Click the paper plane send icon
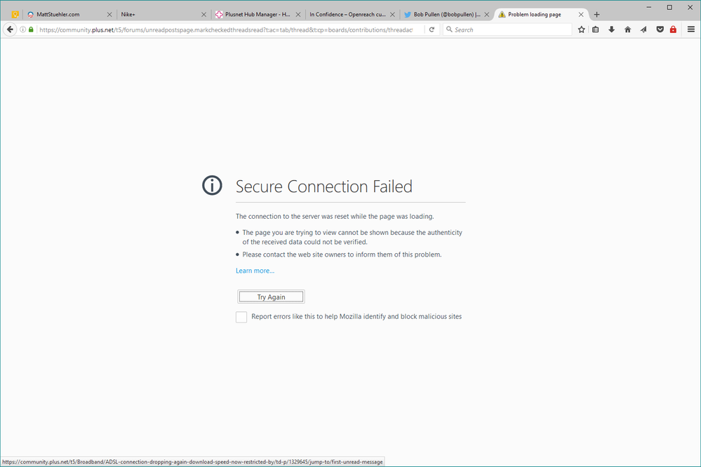Screen dimensions: 701x467 click(643, 29)
